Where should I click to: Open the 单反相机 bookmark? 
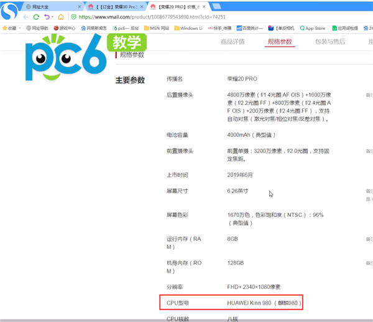281,28
